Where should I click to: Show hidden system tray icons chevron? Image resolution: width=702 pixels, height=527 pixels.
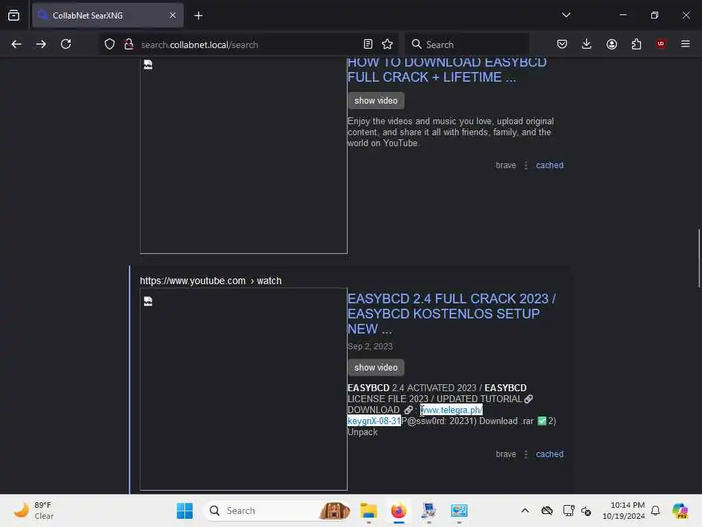pyautogui.click(x=525, y=511)
